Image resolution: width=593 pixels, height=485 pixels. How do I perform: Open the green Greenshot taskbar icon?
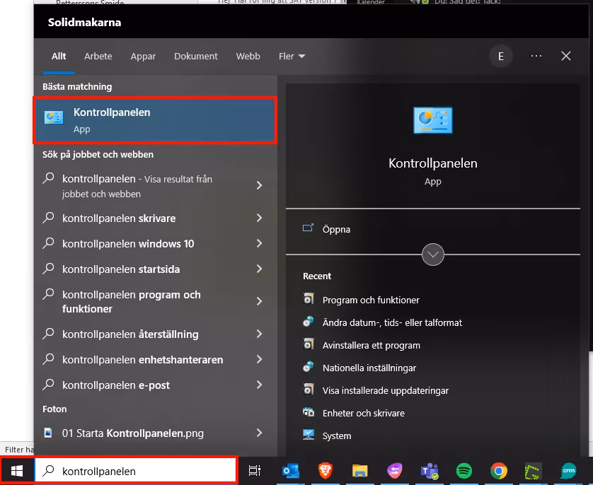coord(534,472)
